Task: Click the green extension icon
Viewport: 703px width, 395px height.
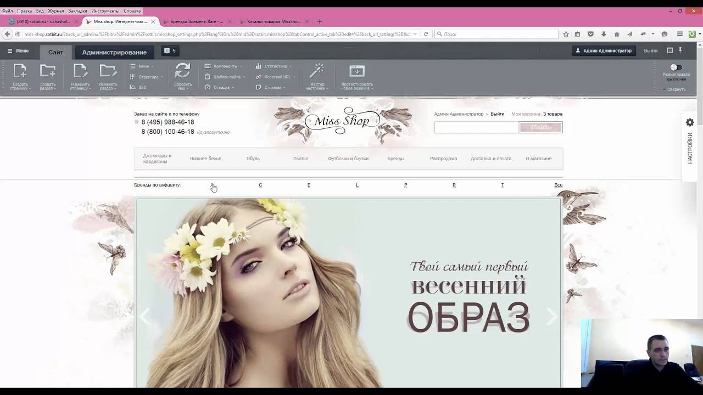Action: click(x=693, y=34)
